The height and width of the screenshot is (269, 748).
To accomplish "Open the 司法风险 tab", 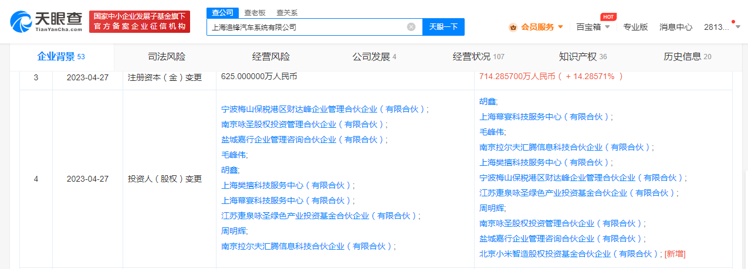I will (167, 57).
